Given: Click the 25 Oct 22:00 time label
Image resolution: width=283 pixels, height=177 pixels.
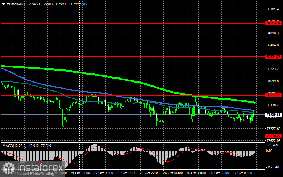Looking at the screenshot, I should tap(150, 173).
